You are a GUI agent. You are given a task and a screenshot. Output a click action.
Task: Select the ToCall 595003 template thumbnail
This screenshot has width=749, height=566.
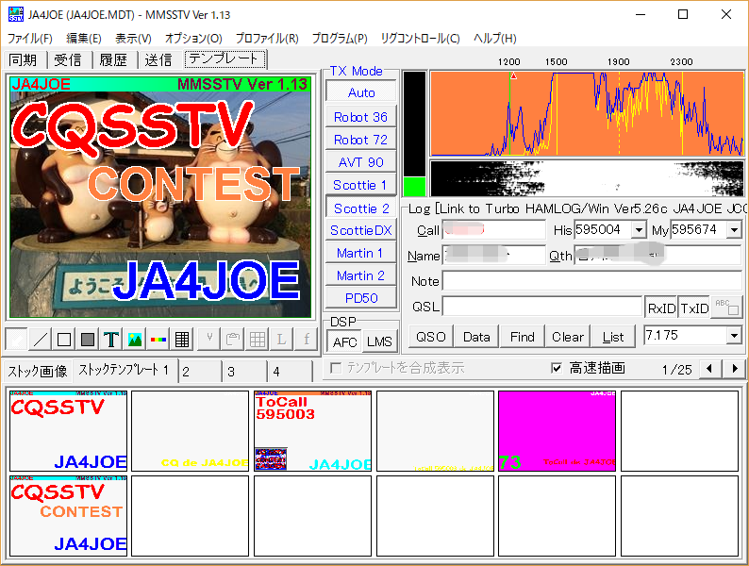[312, 431]
